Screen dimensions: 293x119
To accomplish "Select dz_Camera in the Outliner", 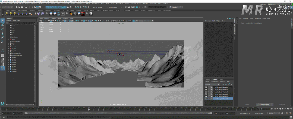I will 15,37.
